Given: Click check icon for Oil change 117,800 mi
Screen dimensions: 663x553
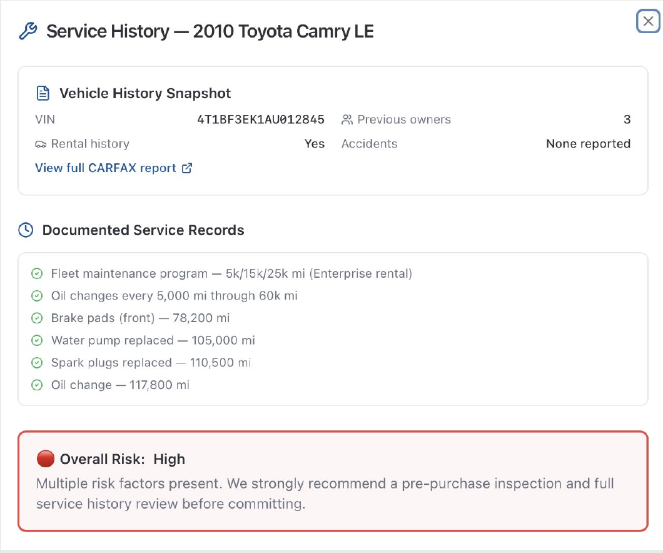Looking at the screenshot, I should 37,385.
